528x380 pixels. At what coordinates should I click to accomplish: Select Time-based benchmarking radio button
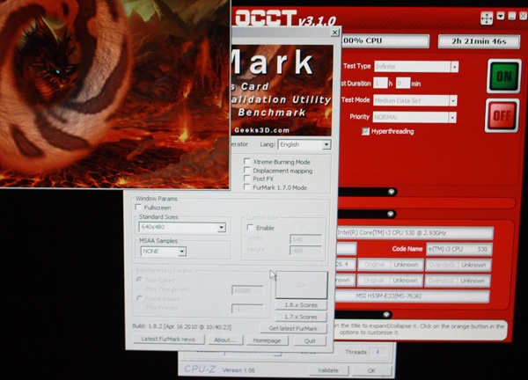[x=139, y=280]
